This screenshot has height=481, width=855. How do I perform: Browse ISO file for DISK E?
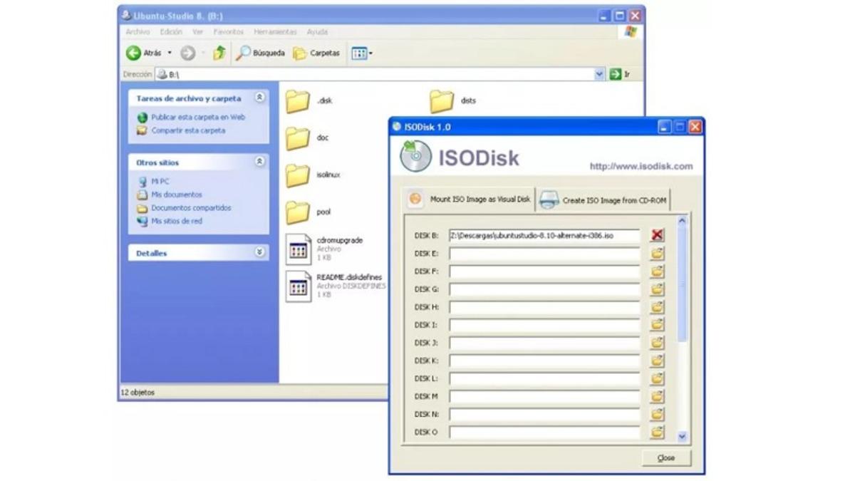[657, 253]
